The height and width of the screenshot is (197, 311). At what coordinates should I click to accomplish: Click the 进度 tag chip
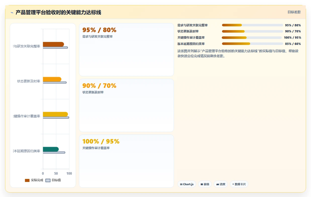[x=221, y=184]
